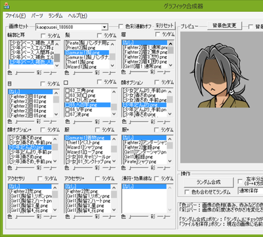The height and width of the screenshot is (237, 263).
Task: Click the up arrow of the 眉 list scrollbar
Action: pyautogui.click(x=170, y=43)
